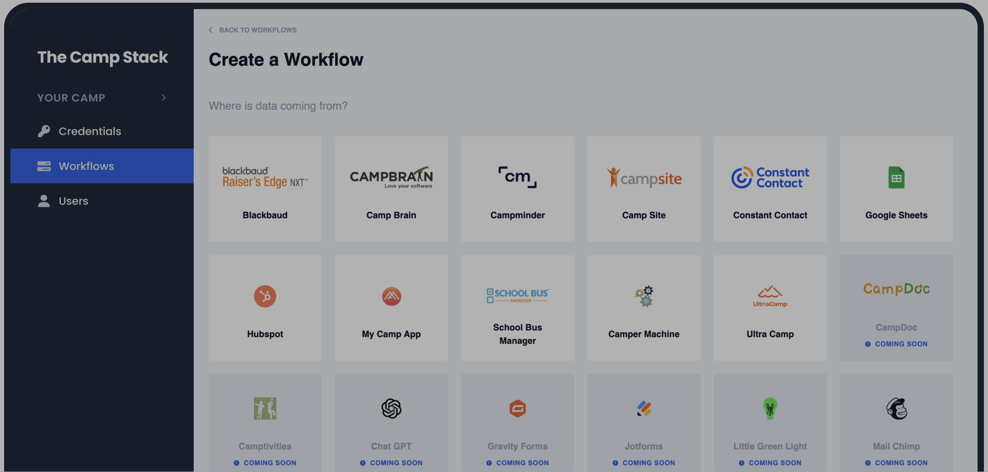Click the Jotforms pencil icon
This screenshot has height=472, width=988.
tap(644, 409)
